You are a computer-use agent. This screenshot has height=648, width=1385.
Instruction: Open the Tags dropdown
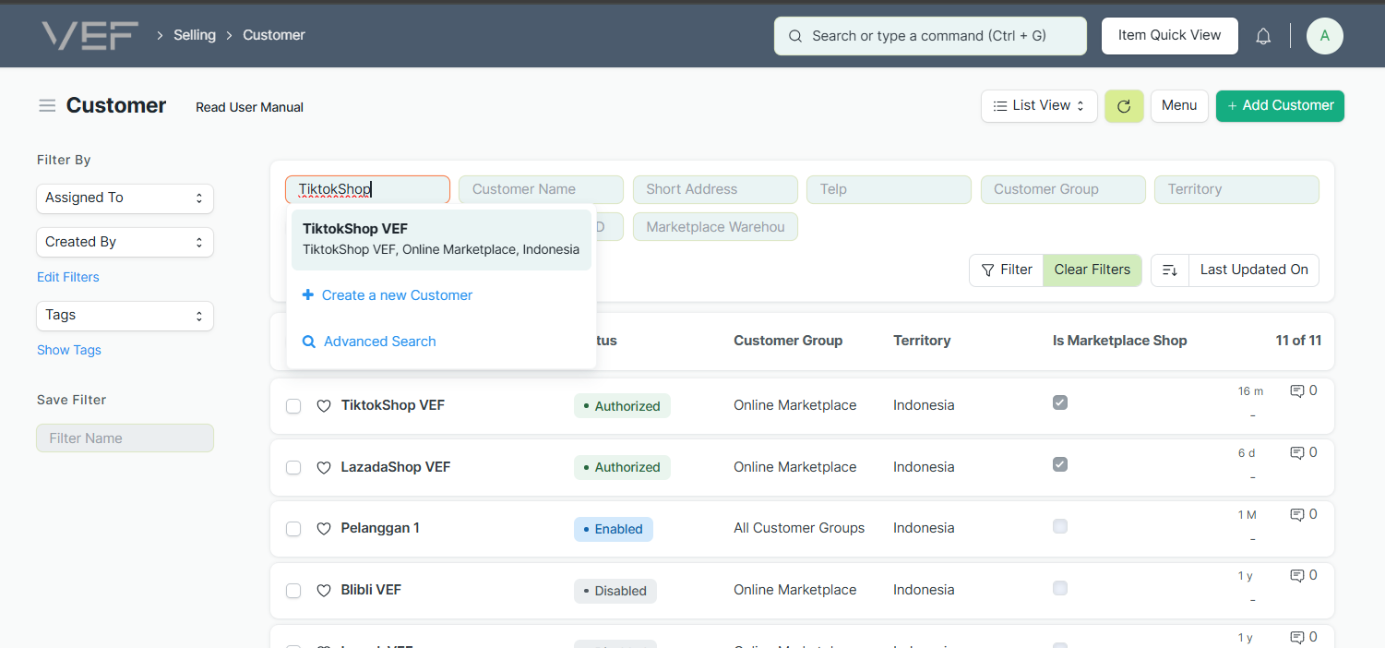[125, 316]
